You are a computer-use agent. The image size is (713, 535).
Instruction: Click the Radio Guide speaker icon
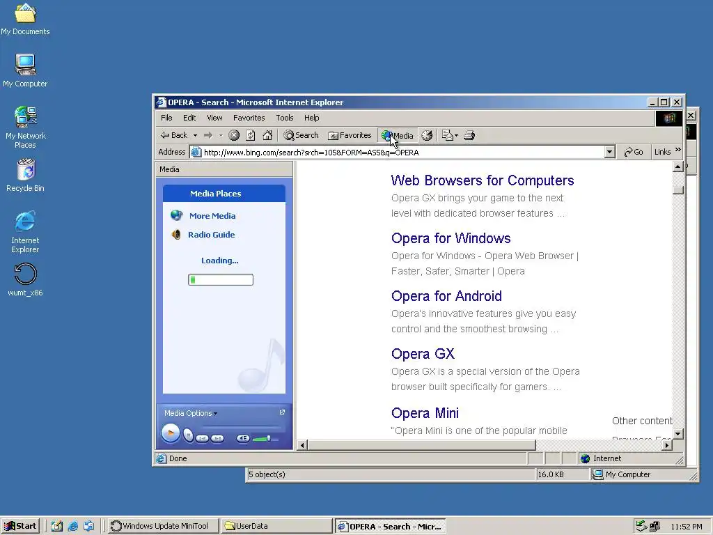pos(176,235)
